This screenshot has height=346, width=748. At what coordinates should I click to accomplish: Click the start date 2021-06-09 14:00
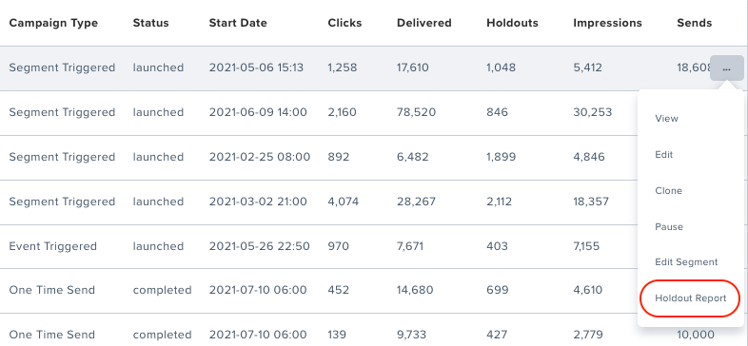(258, 112)
